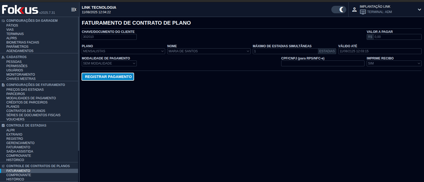Click the Configurações de Faturamento section icon
The width and height of the screenshot is (424, 182).
click(x=3, y=85)
